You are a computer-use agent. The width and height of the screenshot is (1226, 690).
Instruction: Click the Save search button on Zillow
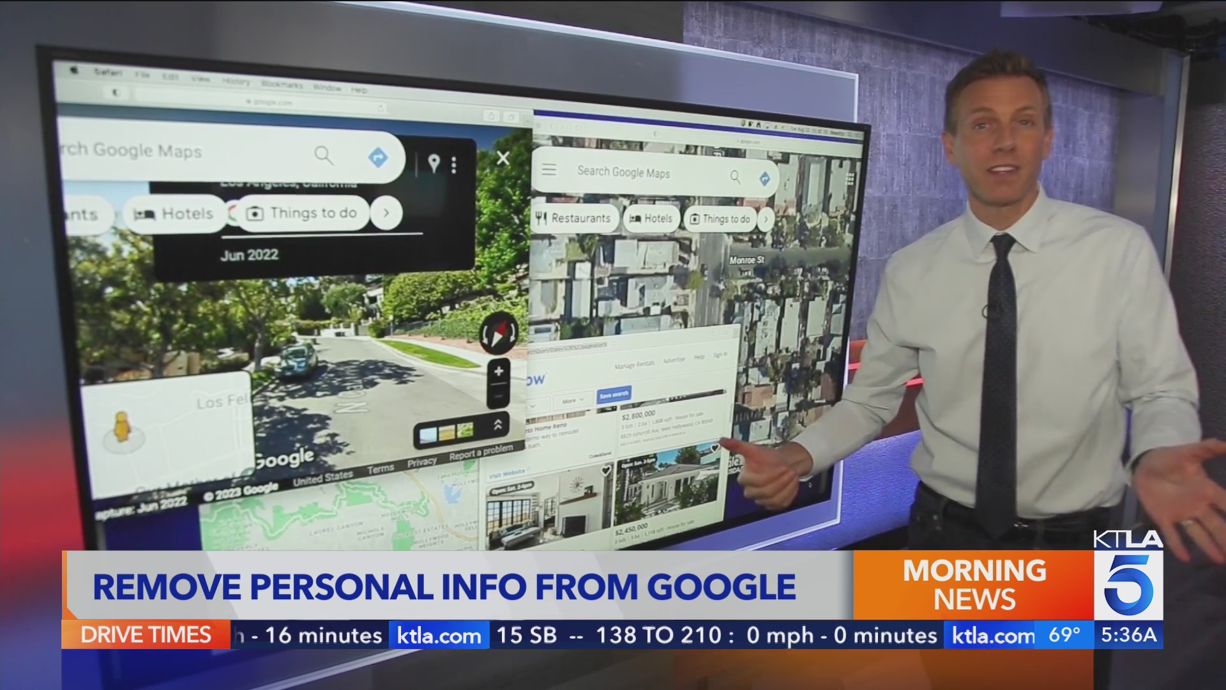(614, 395)
